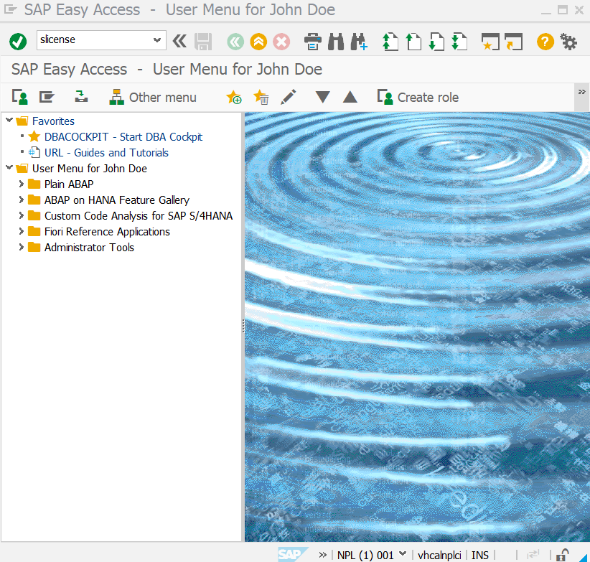Go to First Page icon
This screenshot has height=562, width=590.
point(390,42)
